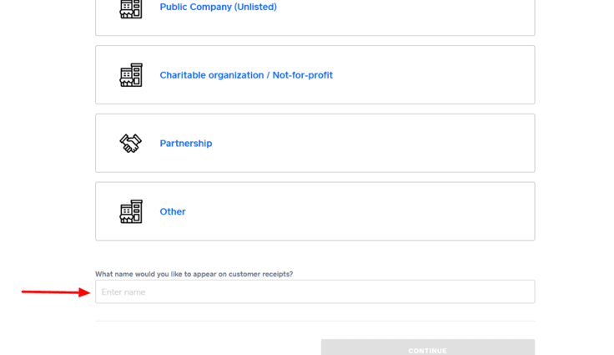
Task: Pick the Partnership text label
Action: (x=186, y=143)
